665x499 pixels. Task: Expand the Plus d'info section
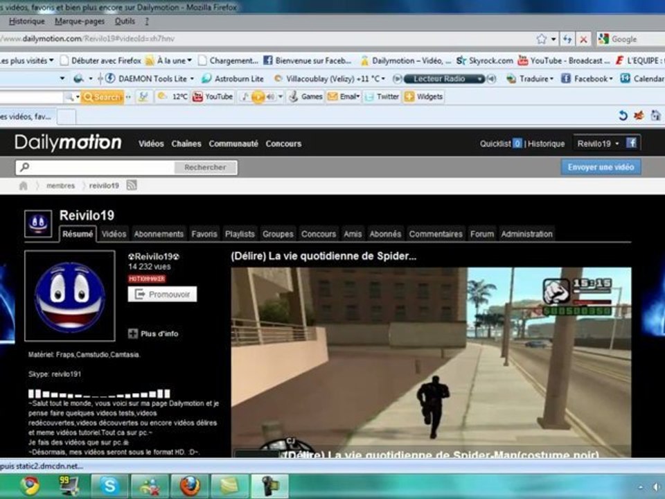click(153, 333)
